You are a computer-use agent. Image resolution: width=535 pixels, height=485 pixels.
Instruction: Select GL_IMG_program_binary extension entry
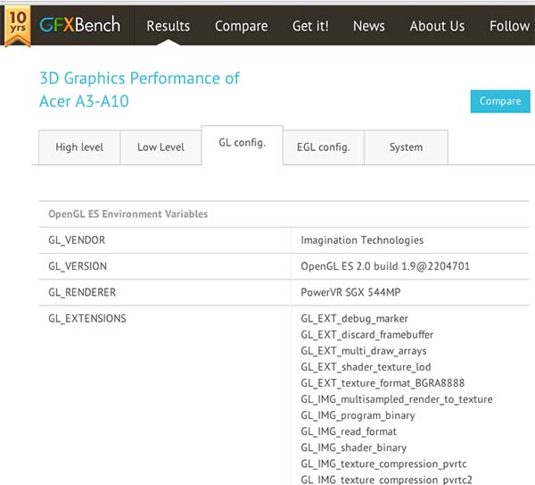(x=358, y=415)
